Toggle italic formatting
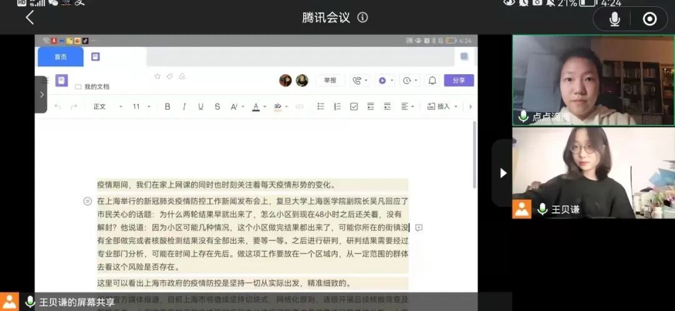The width and height of the screenshot is (675, 311). 184,107
